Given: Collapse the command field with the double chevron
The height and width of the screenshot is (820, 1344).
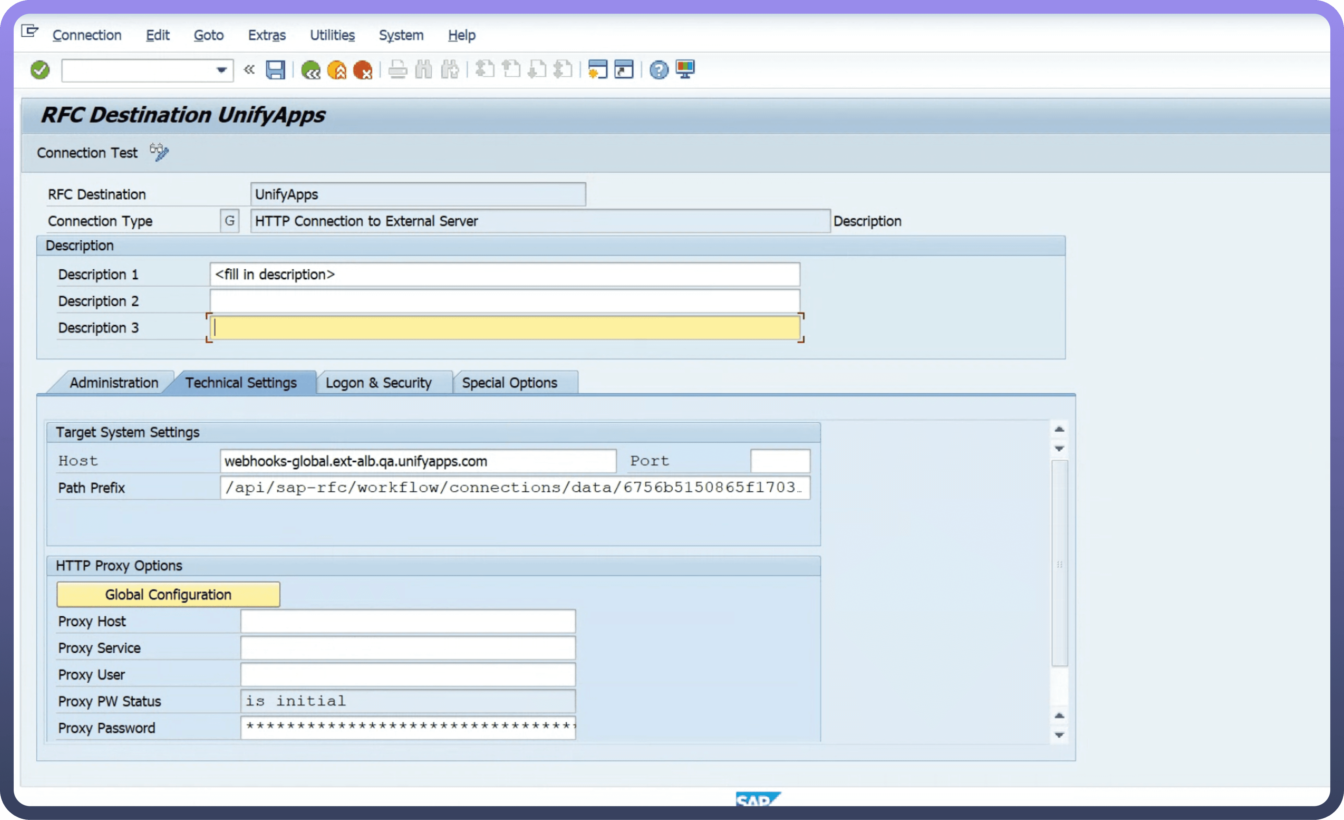Looking at the screenshot, I should pyautogui.click(x=249, y=70).
